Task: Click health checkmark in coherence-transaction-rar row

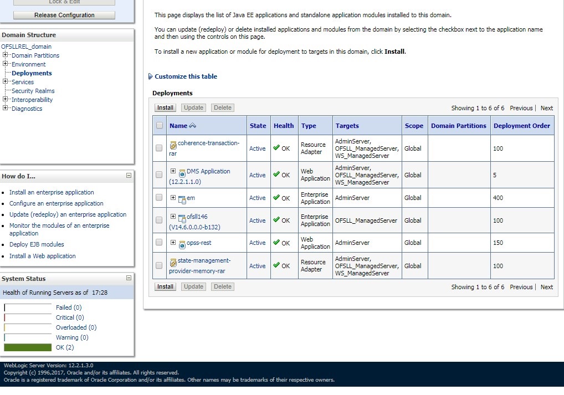Action: [276, 147]
